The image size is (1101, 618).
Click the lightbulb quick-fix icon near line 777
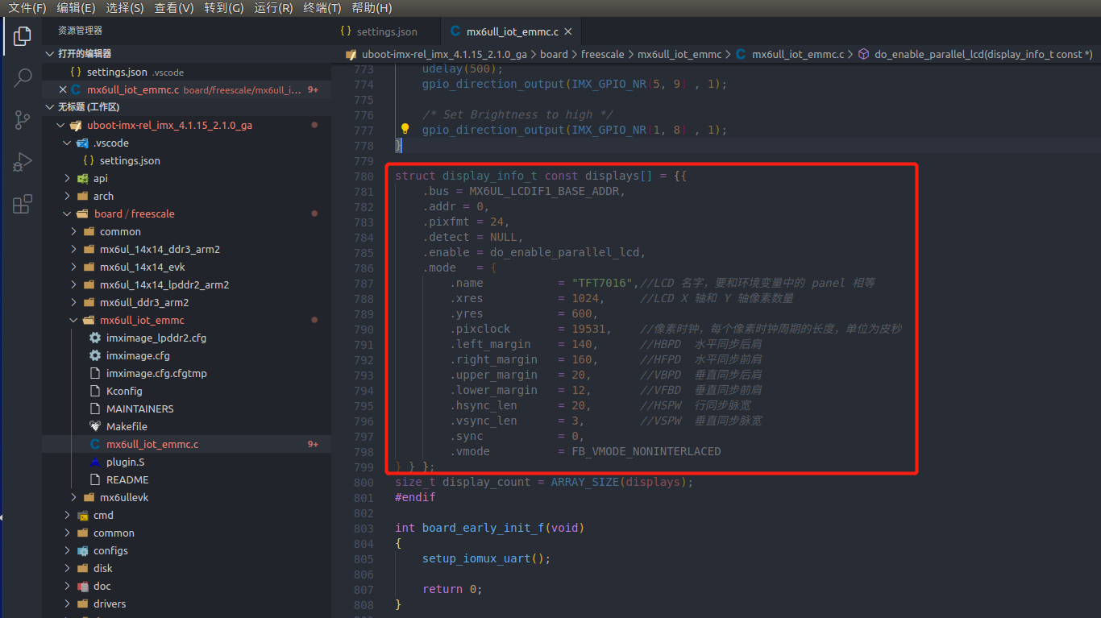pyautogui.click(x=405, y=129)
